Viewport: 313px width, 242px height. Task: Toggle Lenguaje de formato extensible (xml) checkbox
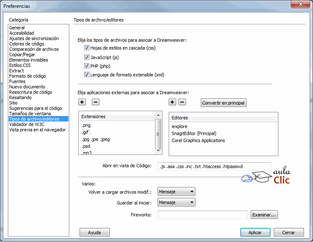87,75
